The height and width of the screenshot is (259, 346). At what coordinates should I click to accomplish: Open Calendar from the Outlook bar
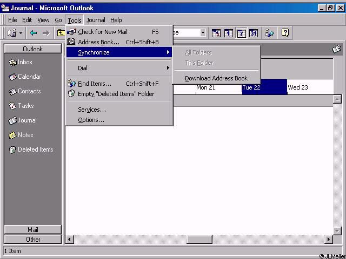pos(24,77)
